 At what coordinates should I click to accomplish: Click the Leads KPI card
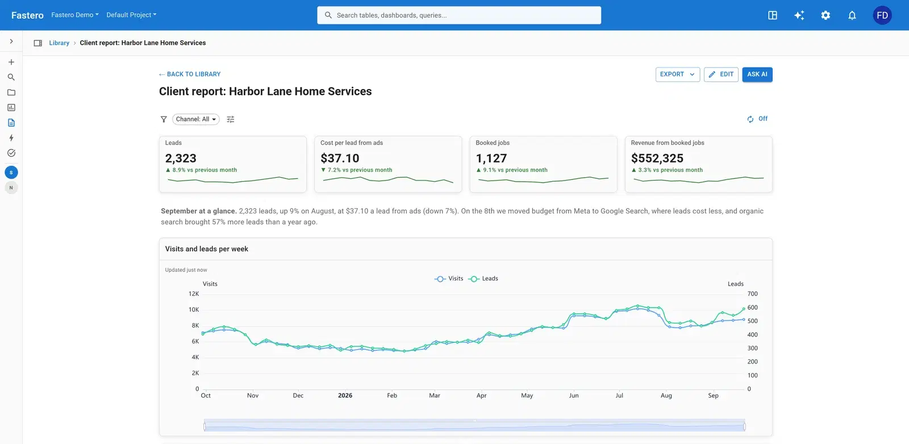click(x=233, y=164)
